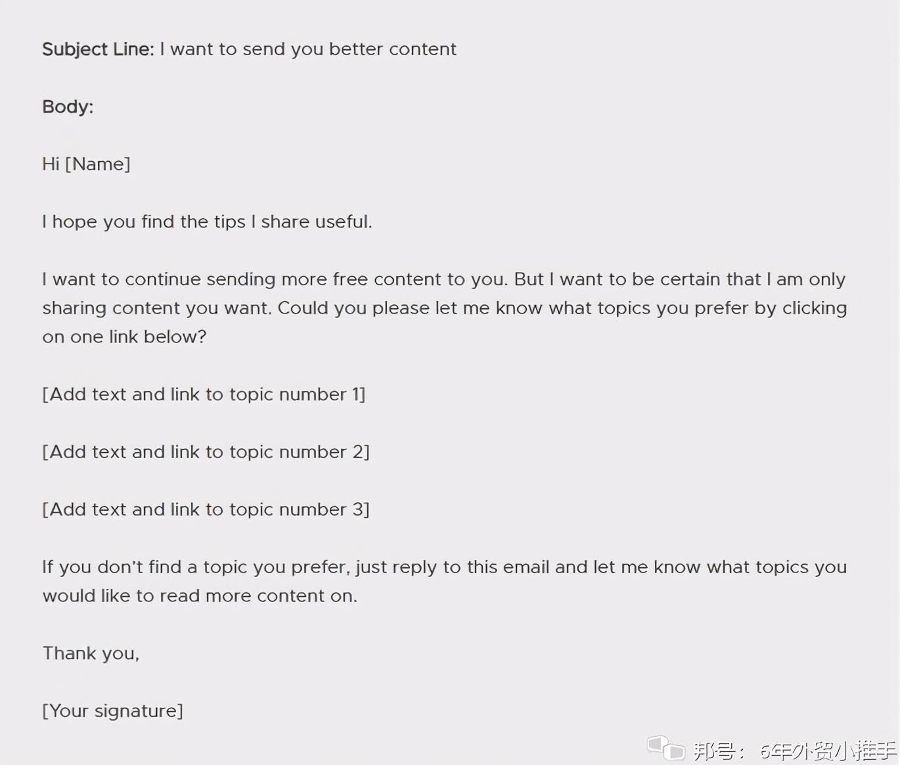The image size is (900, 765).
Task: Click the "Thank you," closing line
Action: (91, 653)
